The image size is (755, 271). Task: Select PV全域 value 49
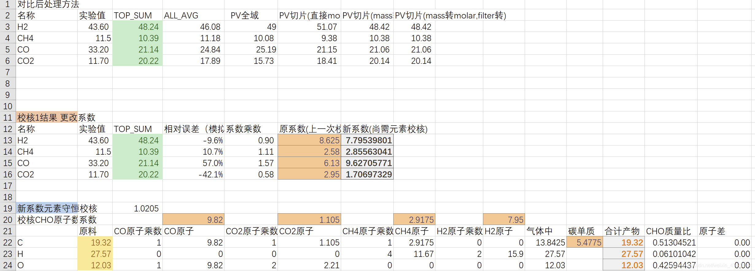coord(251,26)
